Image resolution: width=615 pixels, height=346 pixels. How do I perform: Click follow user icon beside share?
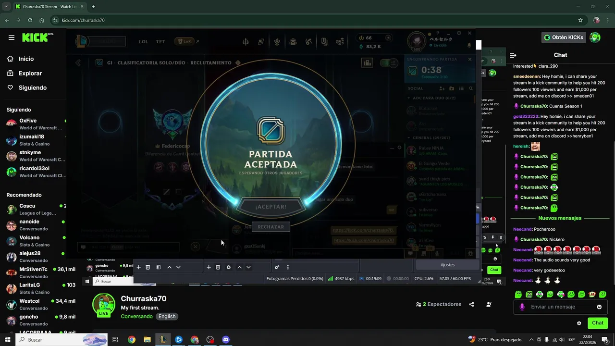(x=489, y=304)
